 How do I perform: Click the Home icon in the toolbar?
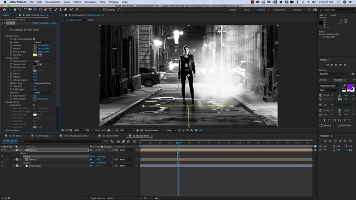pos(4,10)
